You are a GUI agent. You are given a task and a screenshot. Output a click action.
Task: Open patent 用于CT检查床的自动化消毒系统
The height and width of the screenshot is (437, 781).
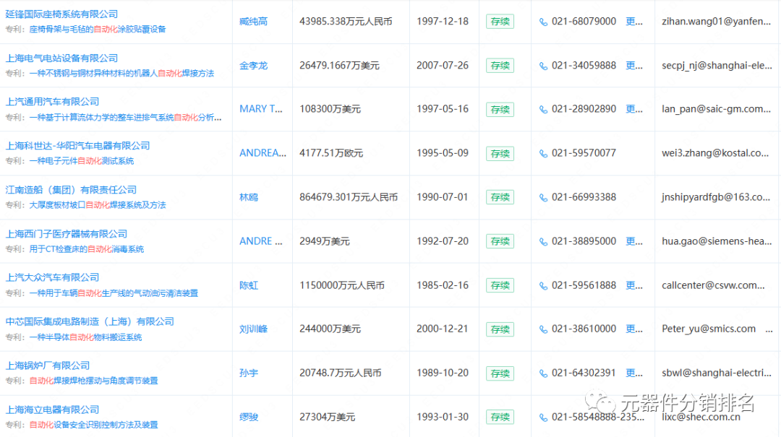point(87,249)
